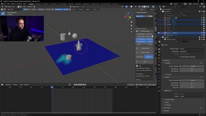Toggle render Noise Threshold checkbox
Screen dimensions: 206x116
pyautogui.click(x=180, y=80)
